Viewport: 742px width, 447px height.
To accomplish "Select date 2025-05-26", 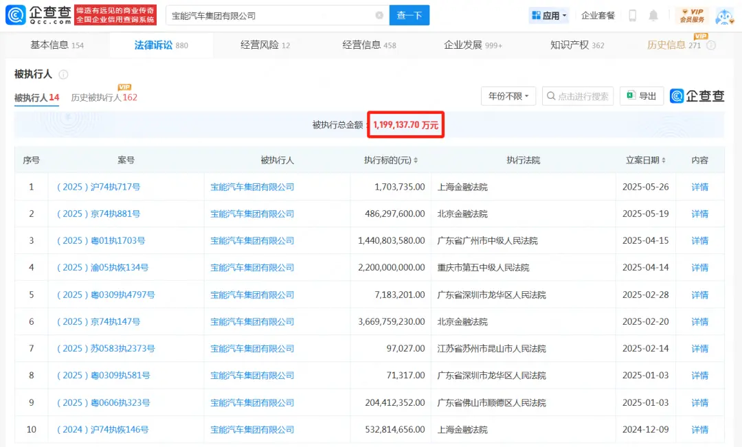I will [x=645, y=187].
